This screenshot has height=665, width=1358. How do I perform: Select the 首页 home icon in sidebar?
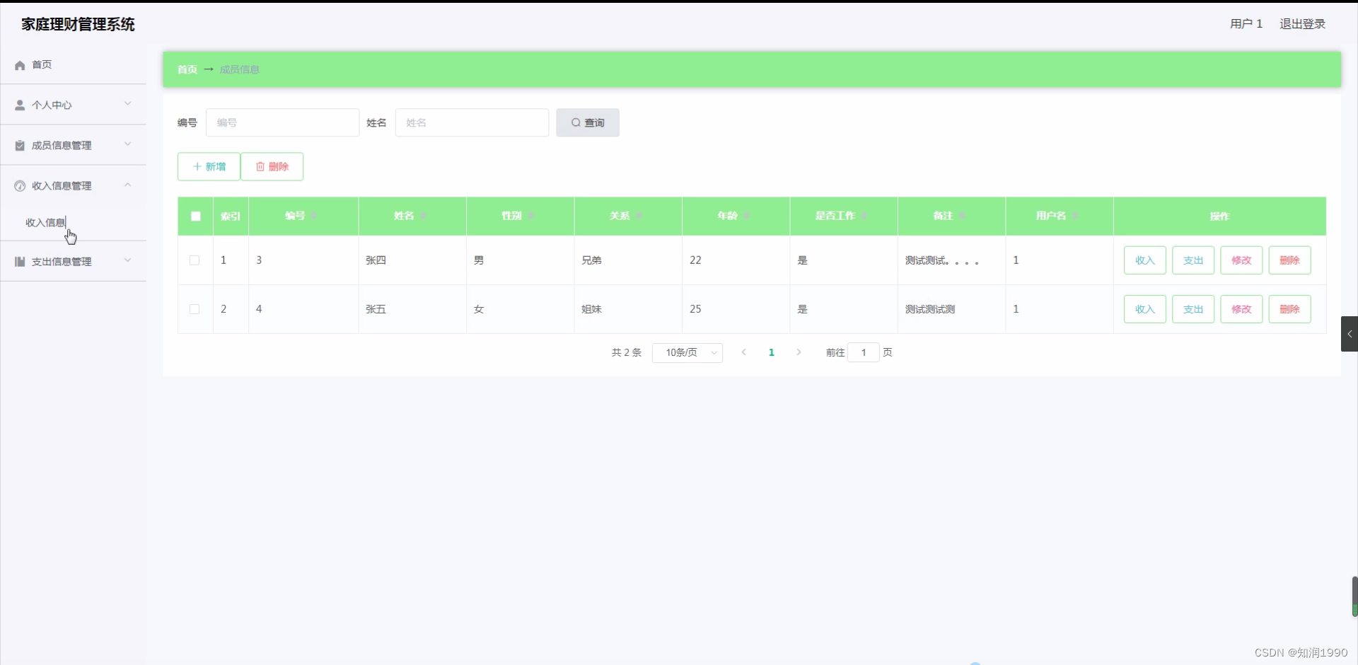(x=20, y=64)
